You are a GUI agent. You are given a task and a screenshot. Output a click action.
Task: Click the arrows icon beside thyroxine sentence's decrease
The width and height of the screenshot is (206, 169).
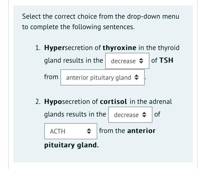pyautogui.click(x=141, y=61)
